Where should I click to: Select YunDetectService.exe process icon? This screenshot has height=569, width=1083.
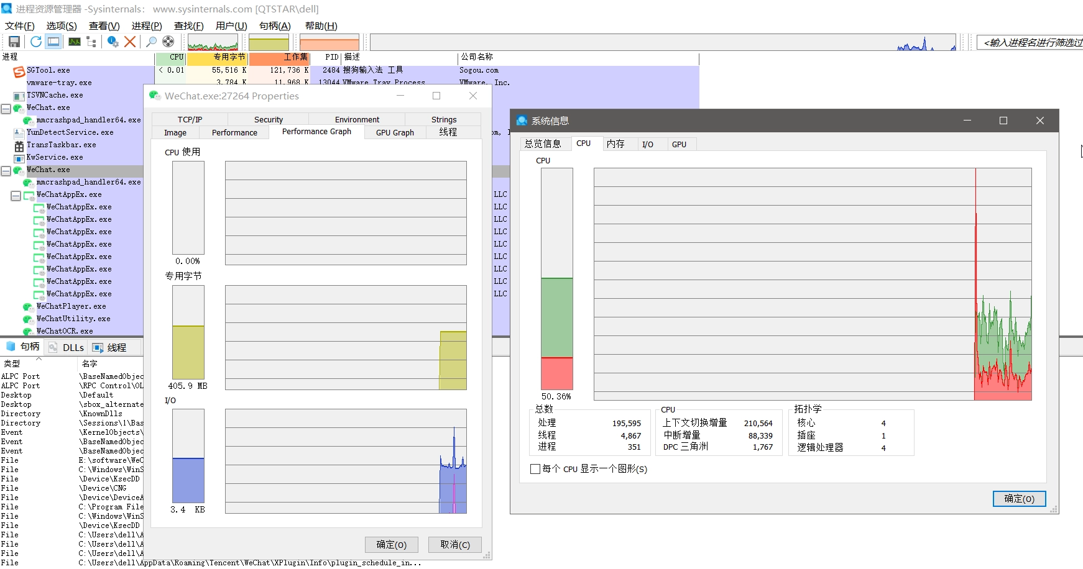[19, 133]
